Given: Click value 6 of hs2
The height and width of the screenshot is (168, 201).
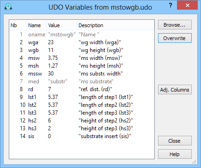Looking at the screenshot, I should point(49,121).
